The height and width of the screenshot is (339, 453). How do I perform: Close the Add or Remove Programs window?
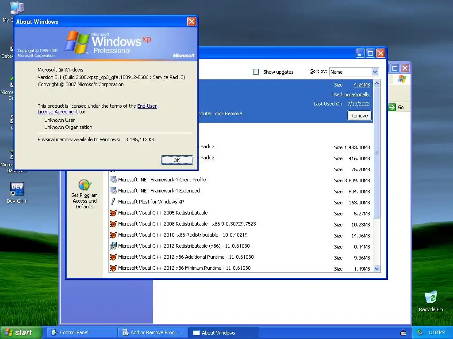pyautogui.click(x=381, y=53)
